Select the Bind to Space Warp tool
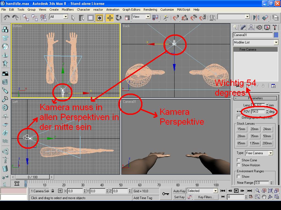This screenshot has width=281, height=210. pyautogui.click(x=43, y=18)
